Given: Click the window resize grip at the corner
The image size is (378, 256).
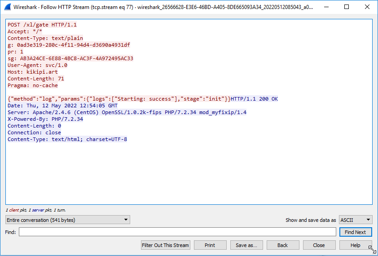Looking at the screenshot, I should click(373, 250).
